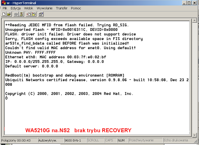Open the Plik menu

coord(5,8)
